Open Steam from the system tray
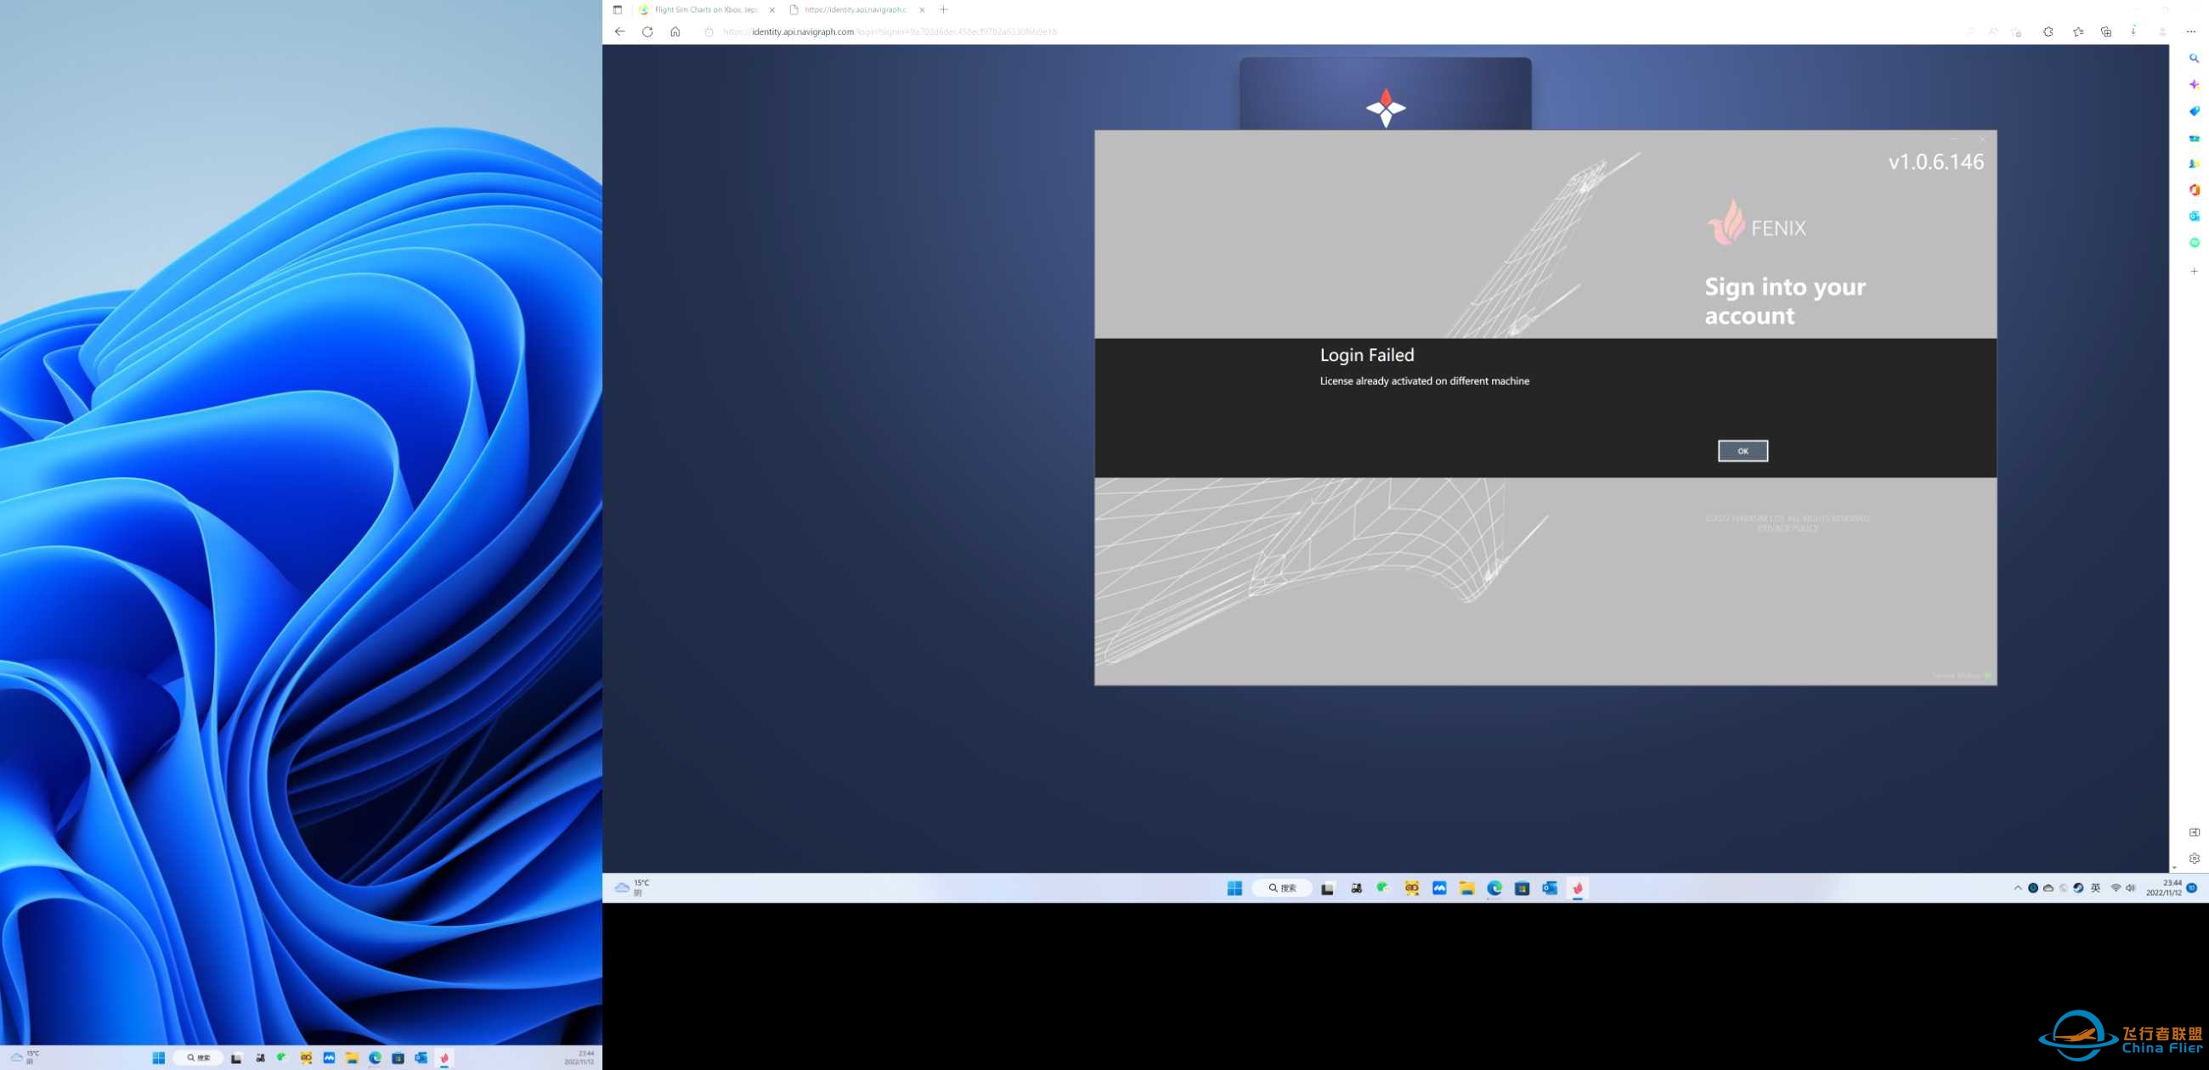 pos(2079,888)
